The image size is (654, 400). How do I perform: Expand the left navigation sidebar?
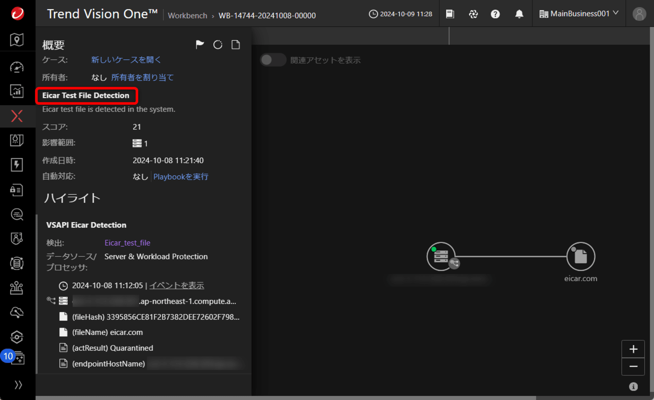18,385
